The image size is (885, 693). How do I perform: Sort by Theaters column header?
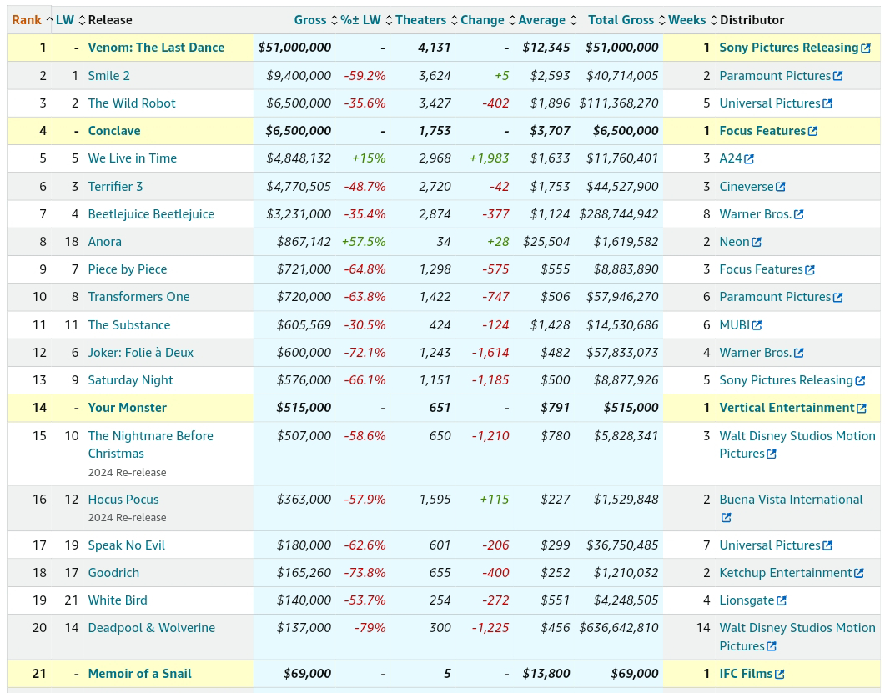point(426,20)
